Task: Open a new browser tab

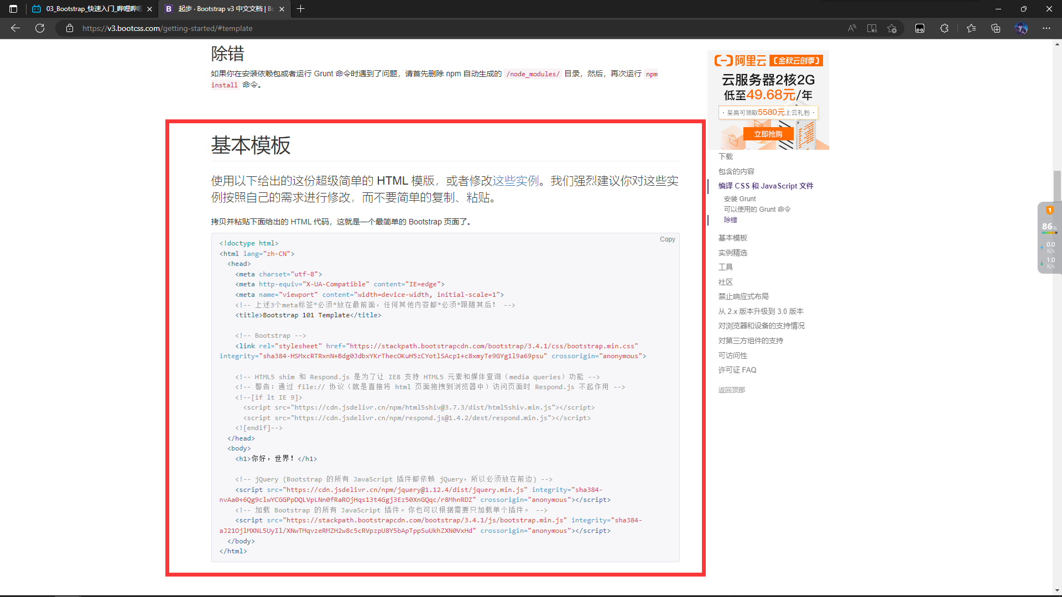Action: point(300,9)
